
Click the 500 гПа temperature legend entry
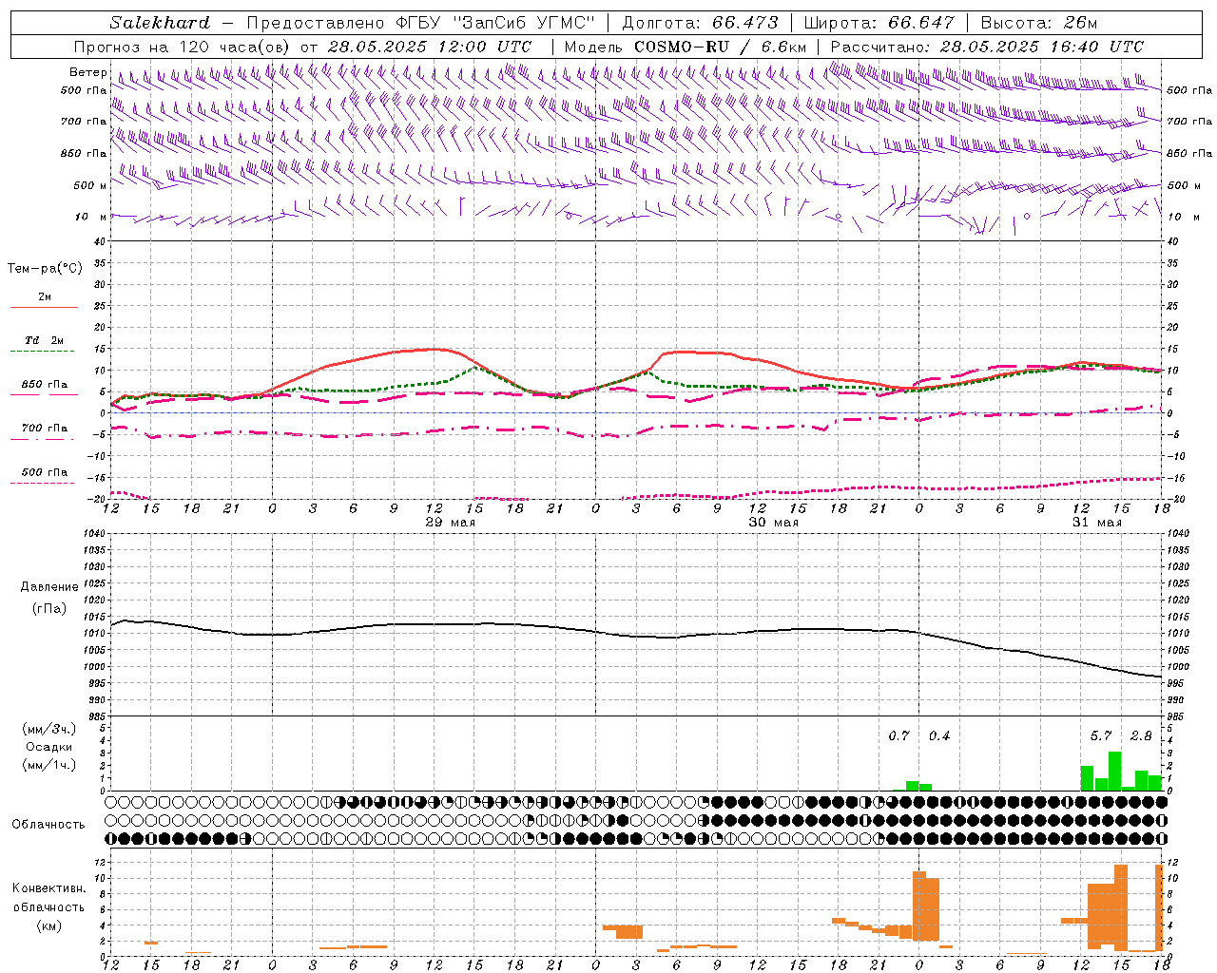point(45,472)
